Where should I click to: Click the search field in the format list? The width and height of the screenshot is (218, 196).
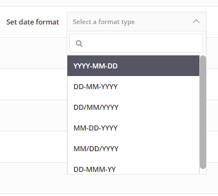click(x=136, y=43)
